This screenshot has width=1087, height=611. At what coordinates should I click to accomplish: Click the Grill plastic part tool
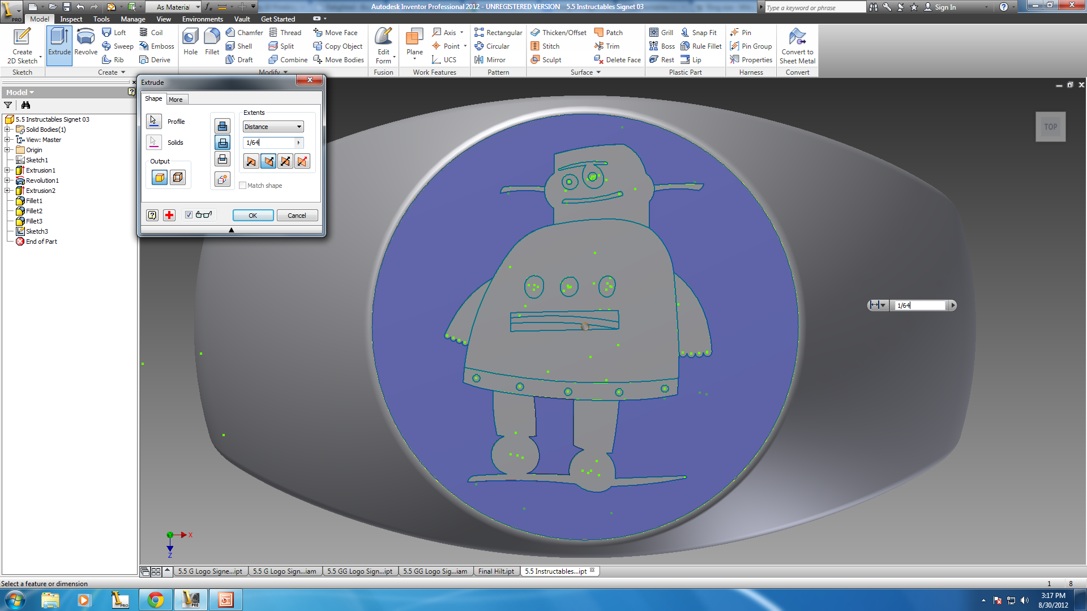click(661, 33)
